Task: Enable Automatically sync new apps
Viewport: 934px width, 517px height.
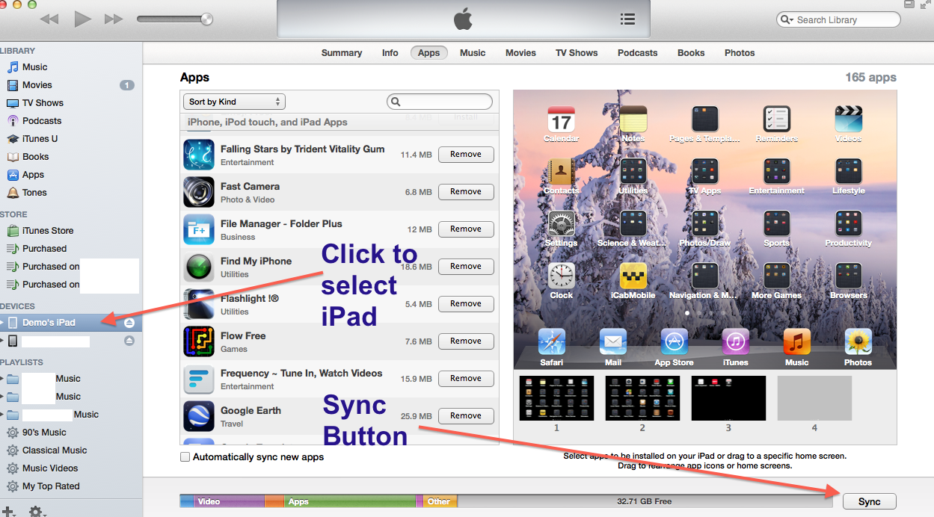Action: 185,457
